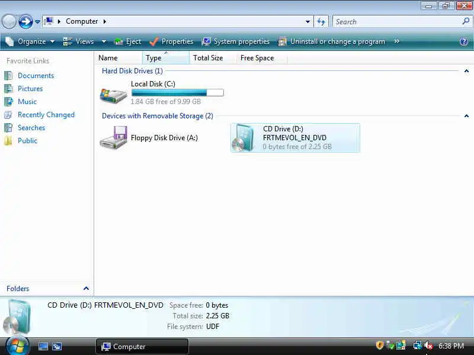This screenshot has width=474, height=355.
Task: Click the Show Desktop quick launch icon
Action: [x=43, y=346]
